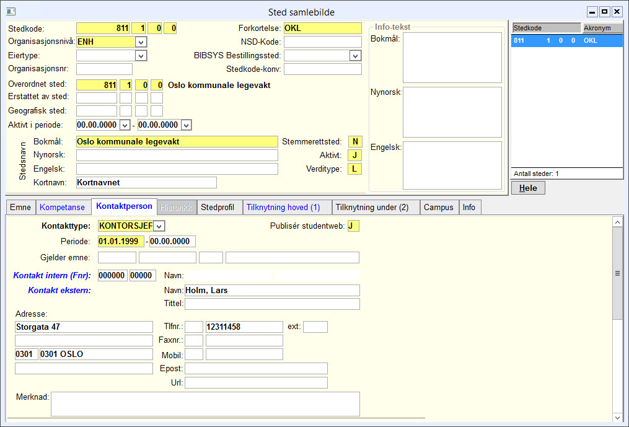Click the Tittel input field
Image resolution: width=629 pixels, height=427 pixels.
coord(272,304)
